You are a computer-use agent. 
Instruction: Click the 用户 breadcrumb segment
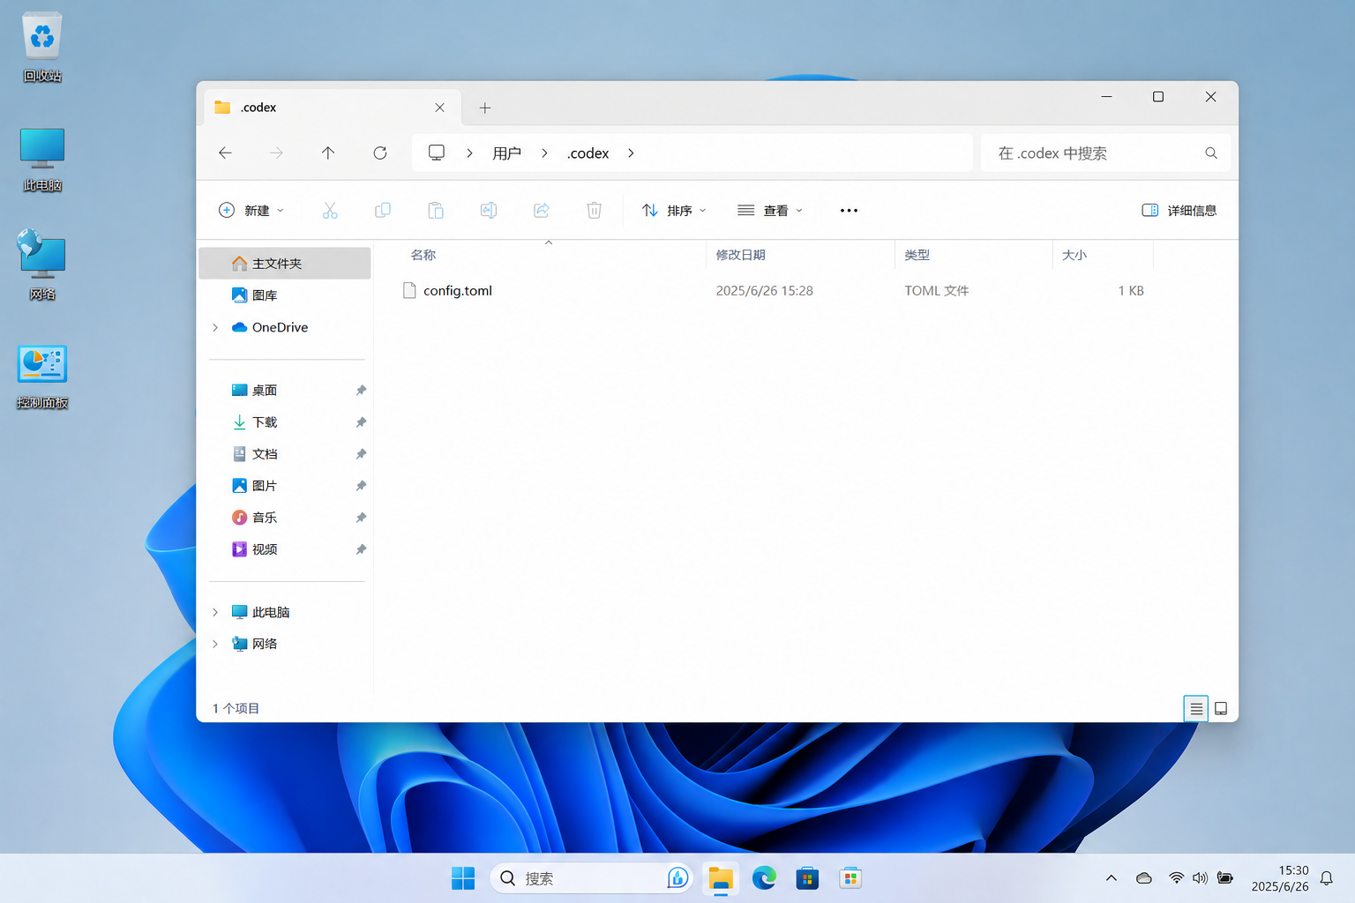(506, 153)
